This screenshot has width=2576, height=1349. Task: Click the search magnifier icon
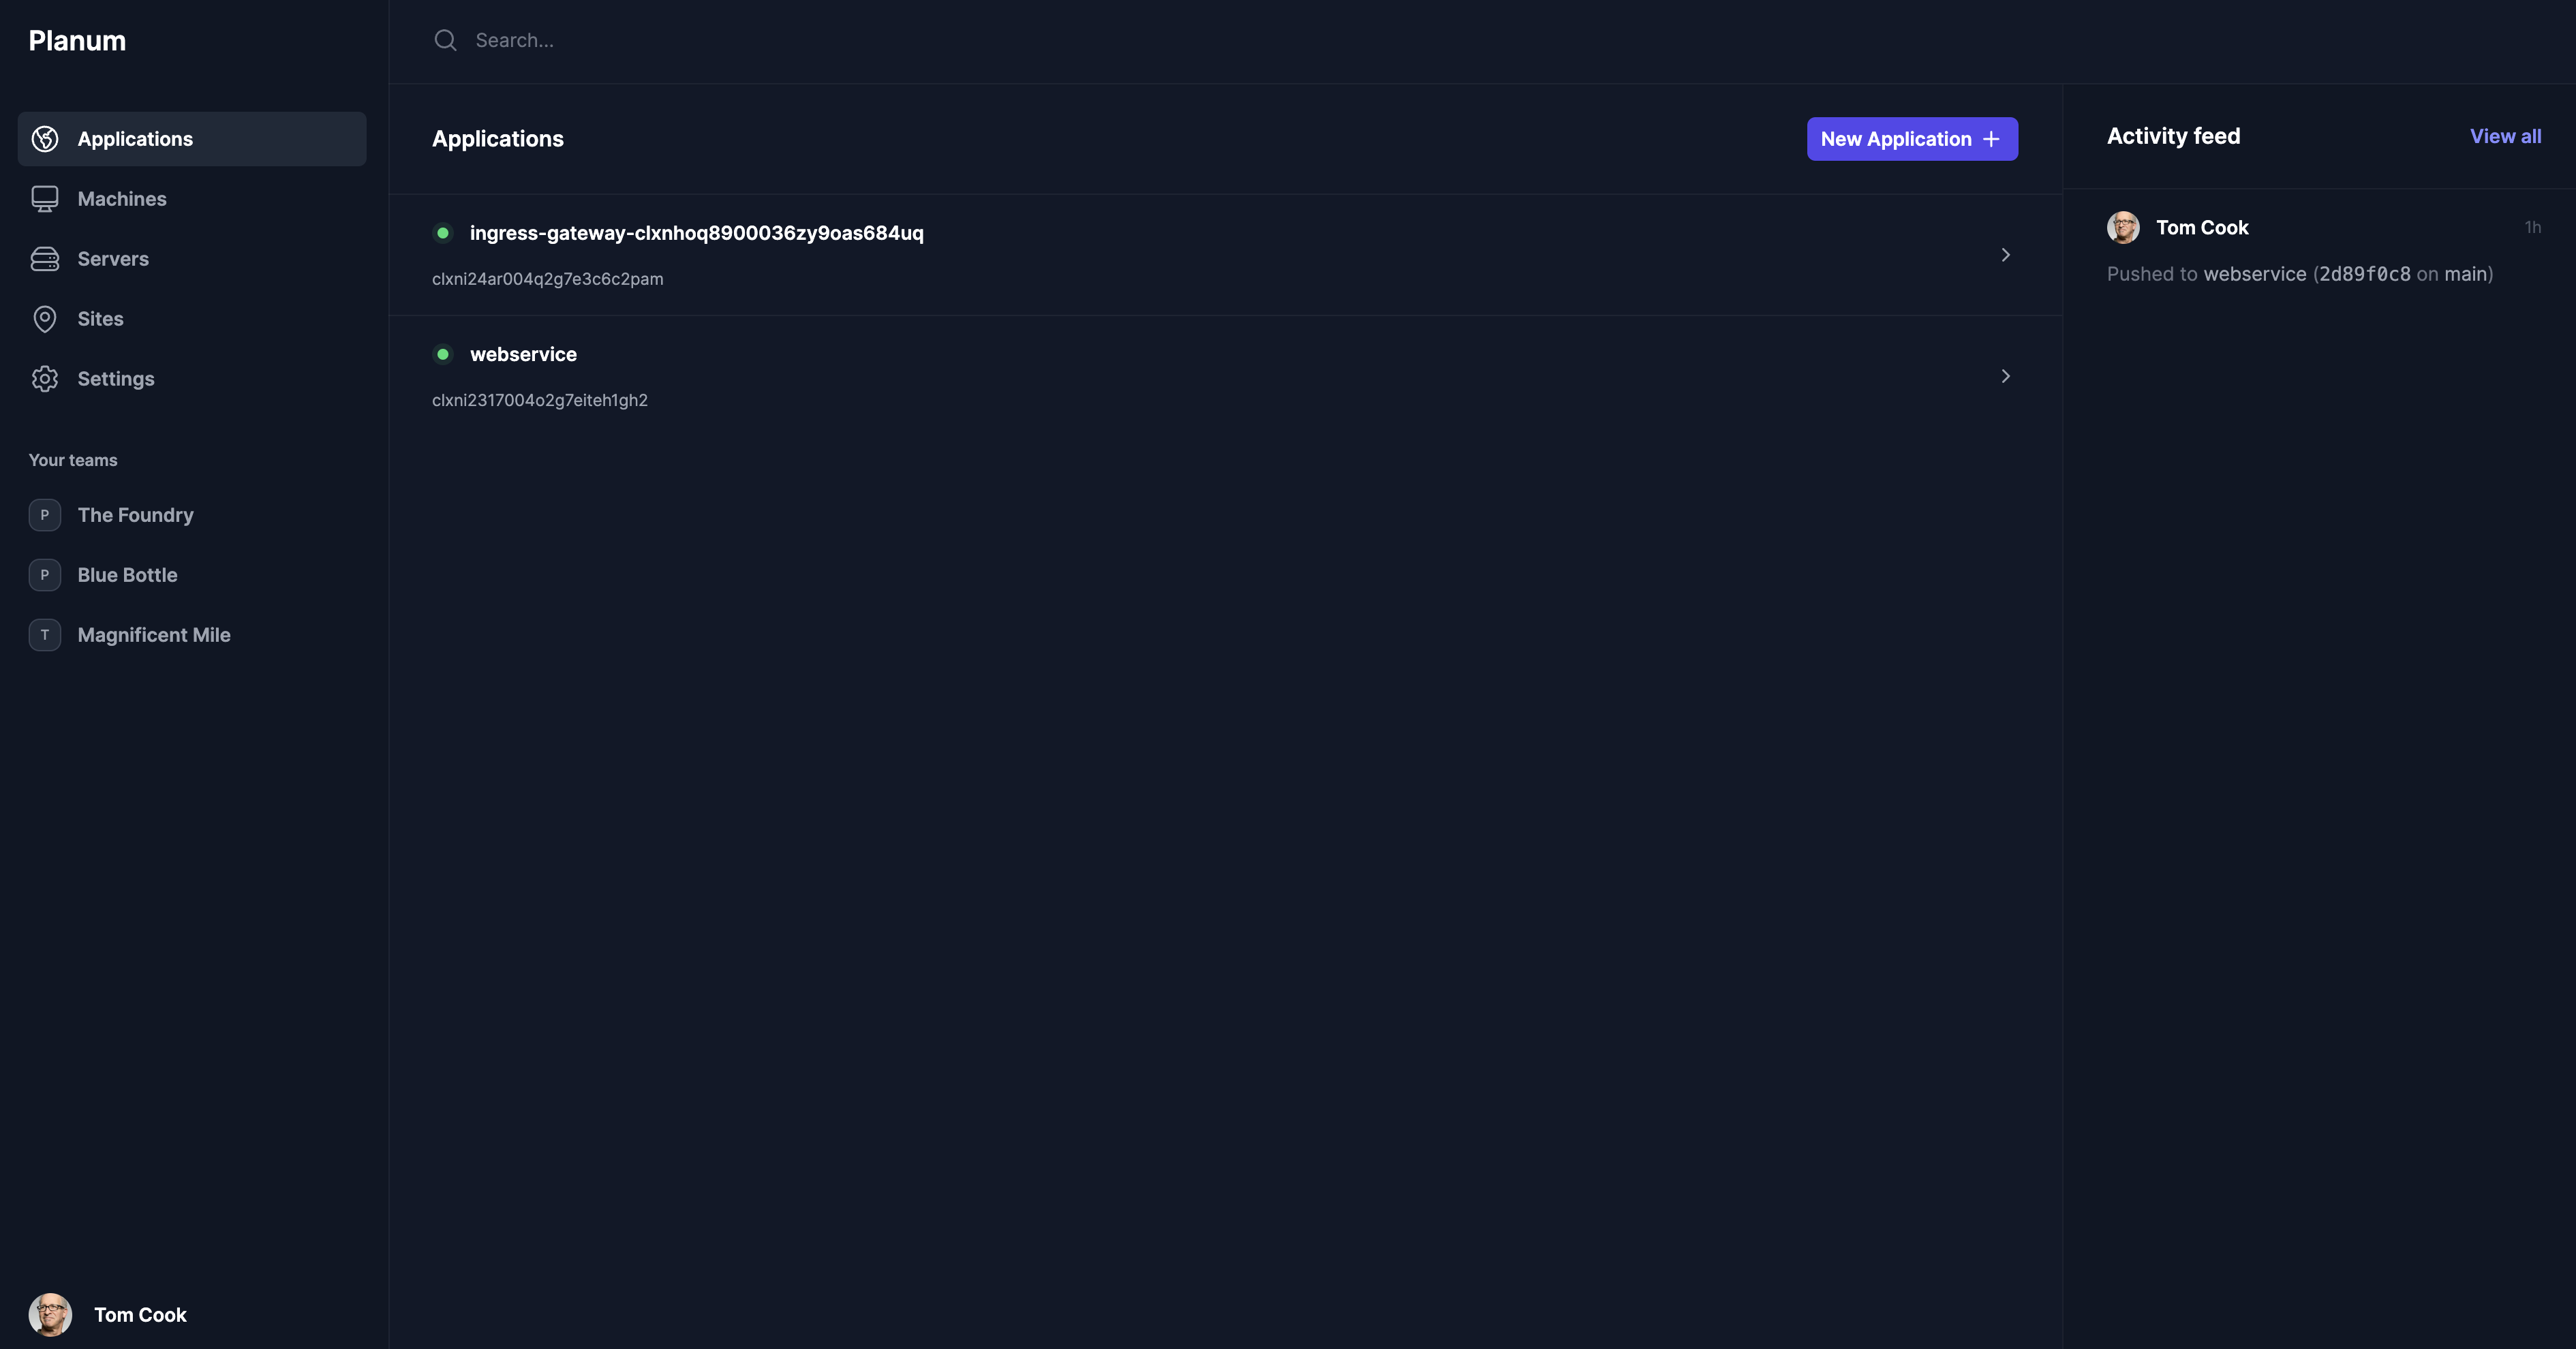point(445,40)
